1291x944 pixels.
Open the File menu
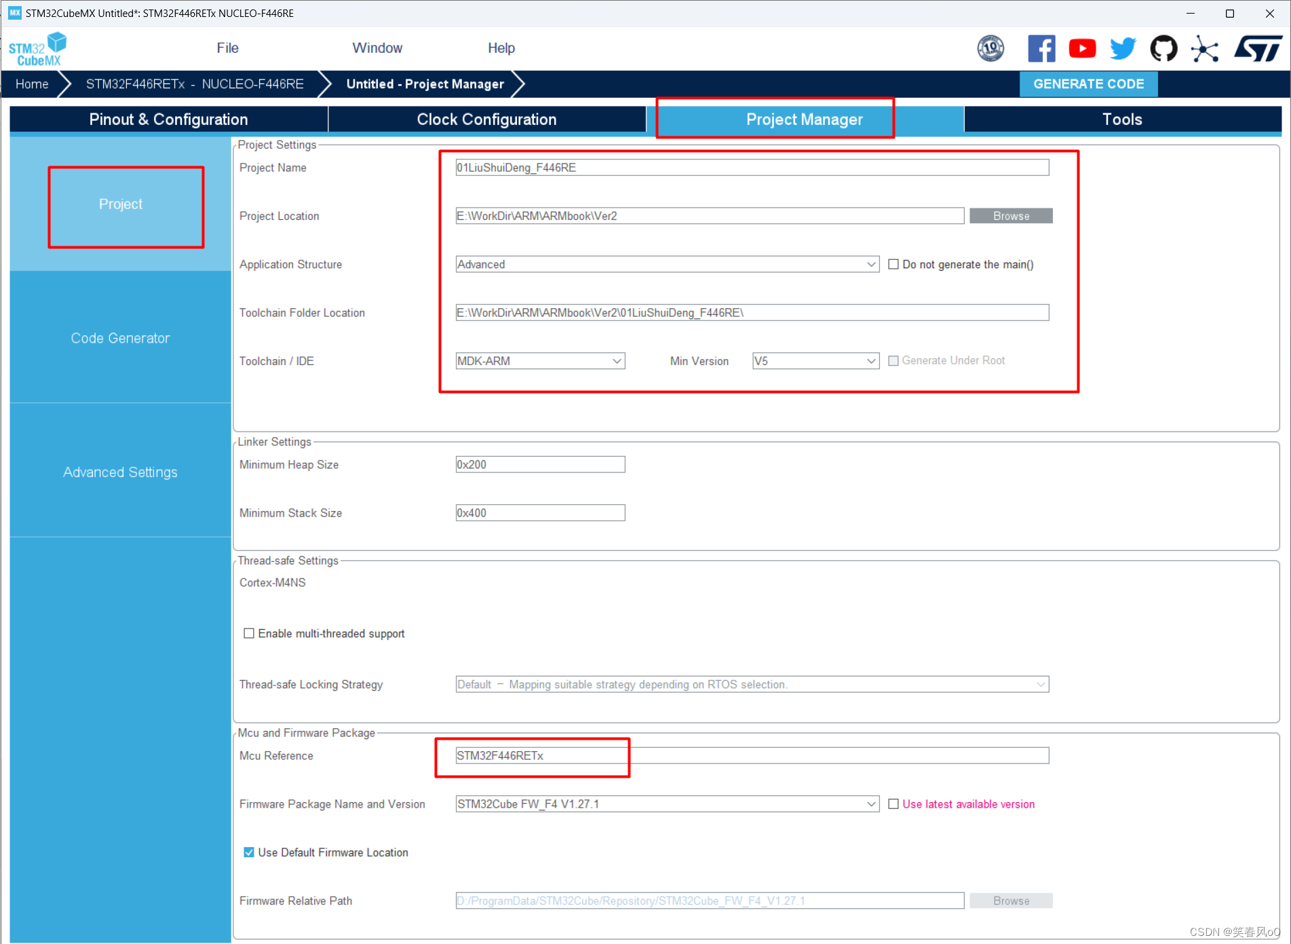227,48
